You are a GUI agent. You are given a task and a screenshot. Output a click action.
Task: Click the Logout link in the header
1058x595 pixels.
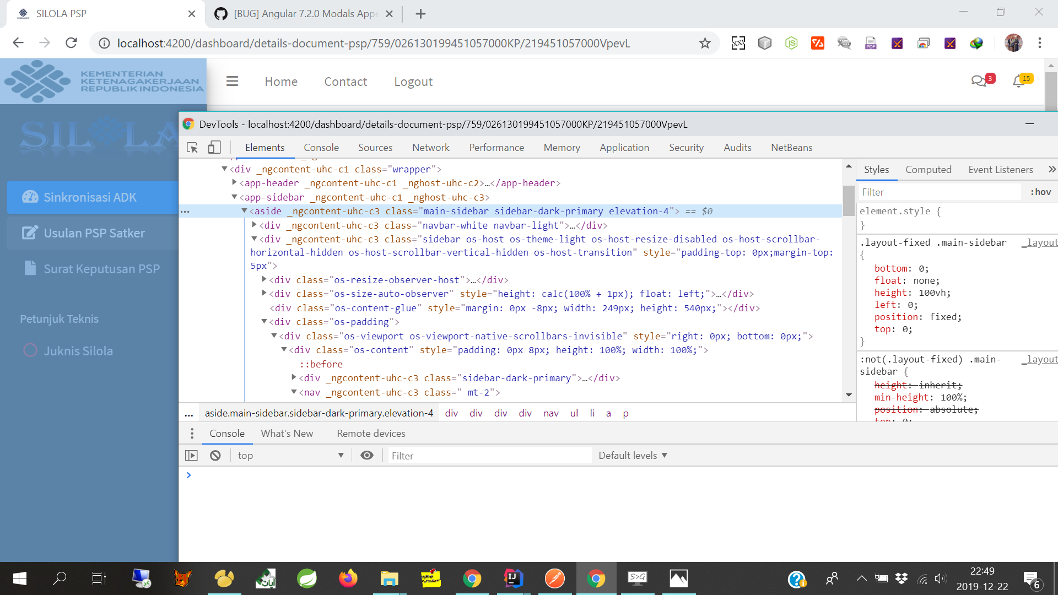click(413, 81)
